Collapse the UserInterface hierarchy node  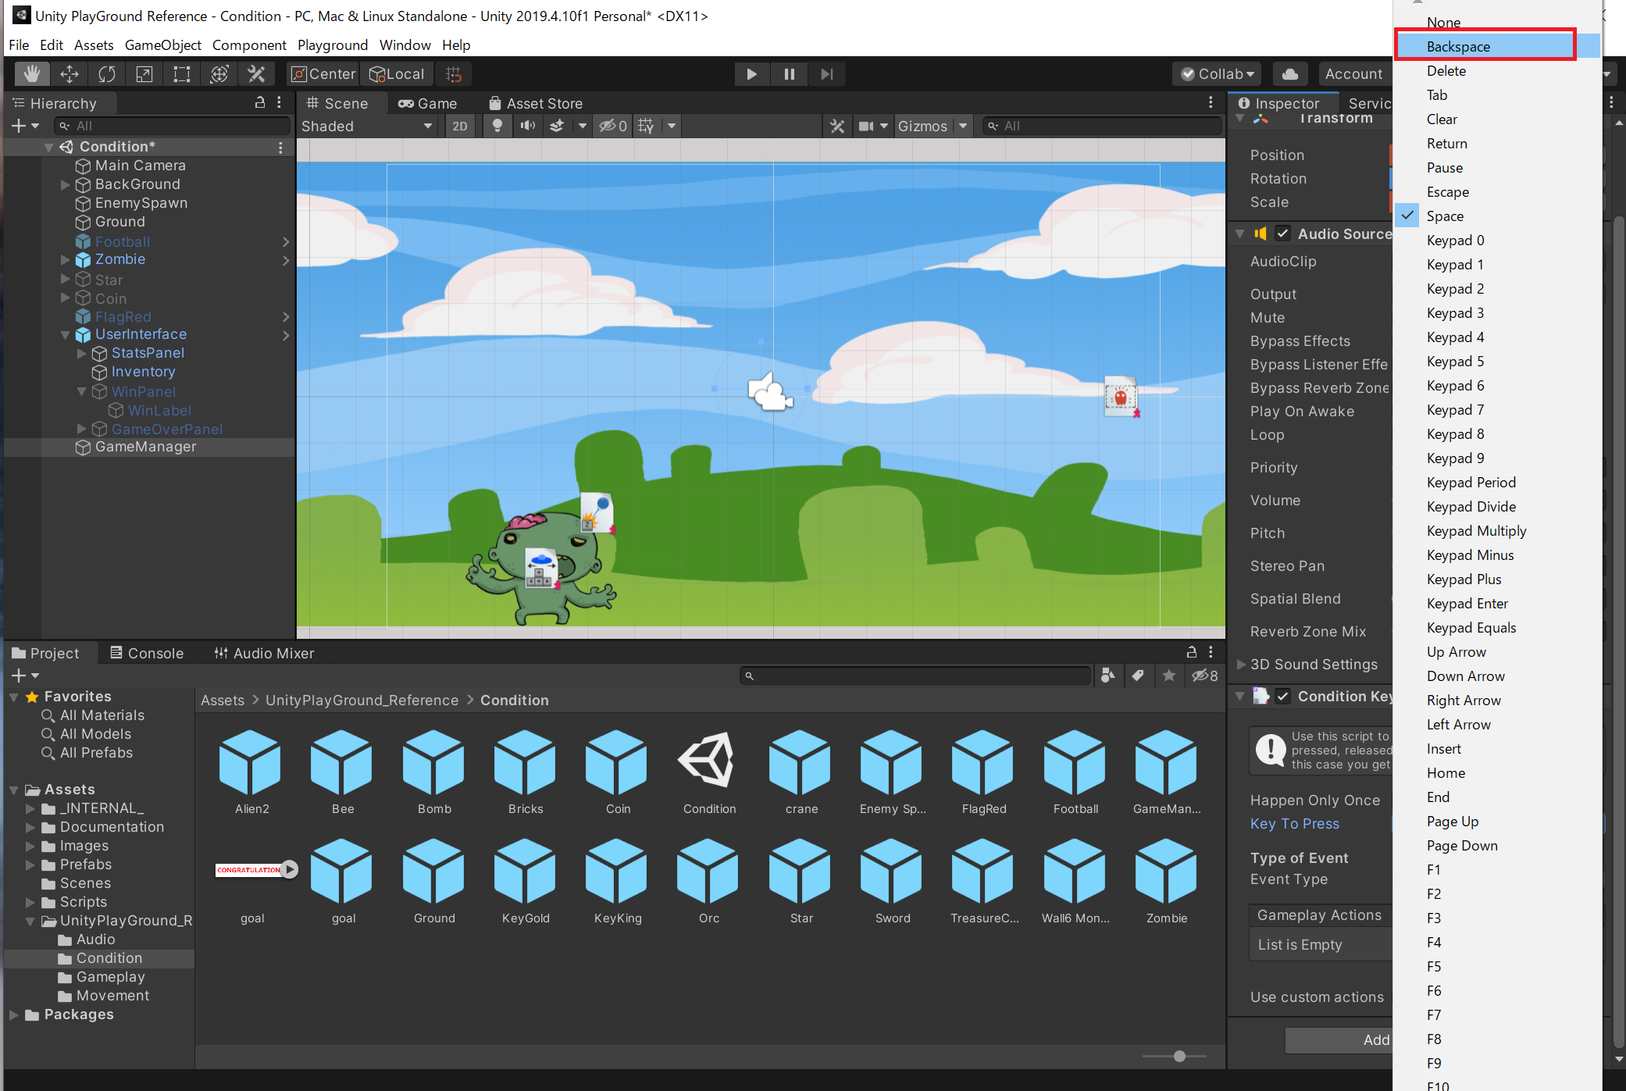(x=66, y=334)
